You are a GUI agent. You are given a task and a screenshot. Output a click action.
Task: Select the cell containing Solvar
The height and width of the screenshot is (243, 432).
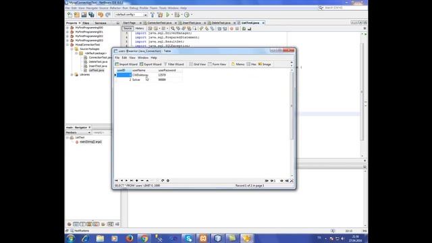(x=144, y=80)
